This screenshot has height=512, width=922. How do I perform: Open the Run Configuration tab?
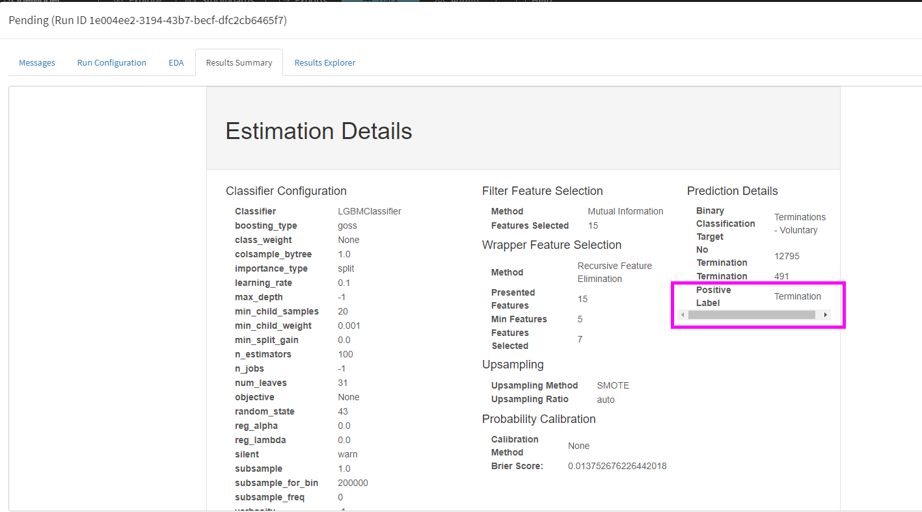[x=111, y=63]
